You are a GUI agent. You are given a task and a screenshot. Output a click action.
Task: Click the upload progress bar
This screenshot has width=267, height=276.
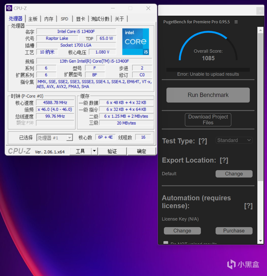tap(208, 70)
